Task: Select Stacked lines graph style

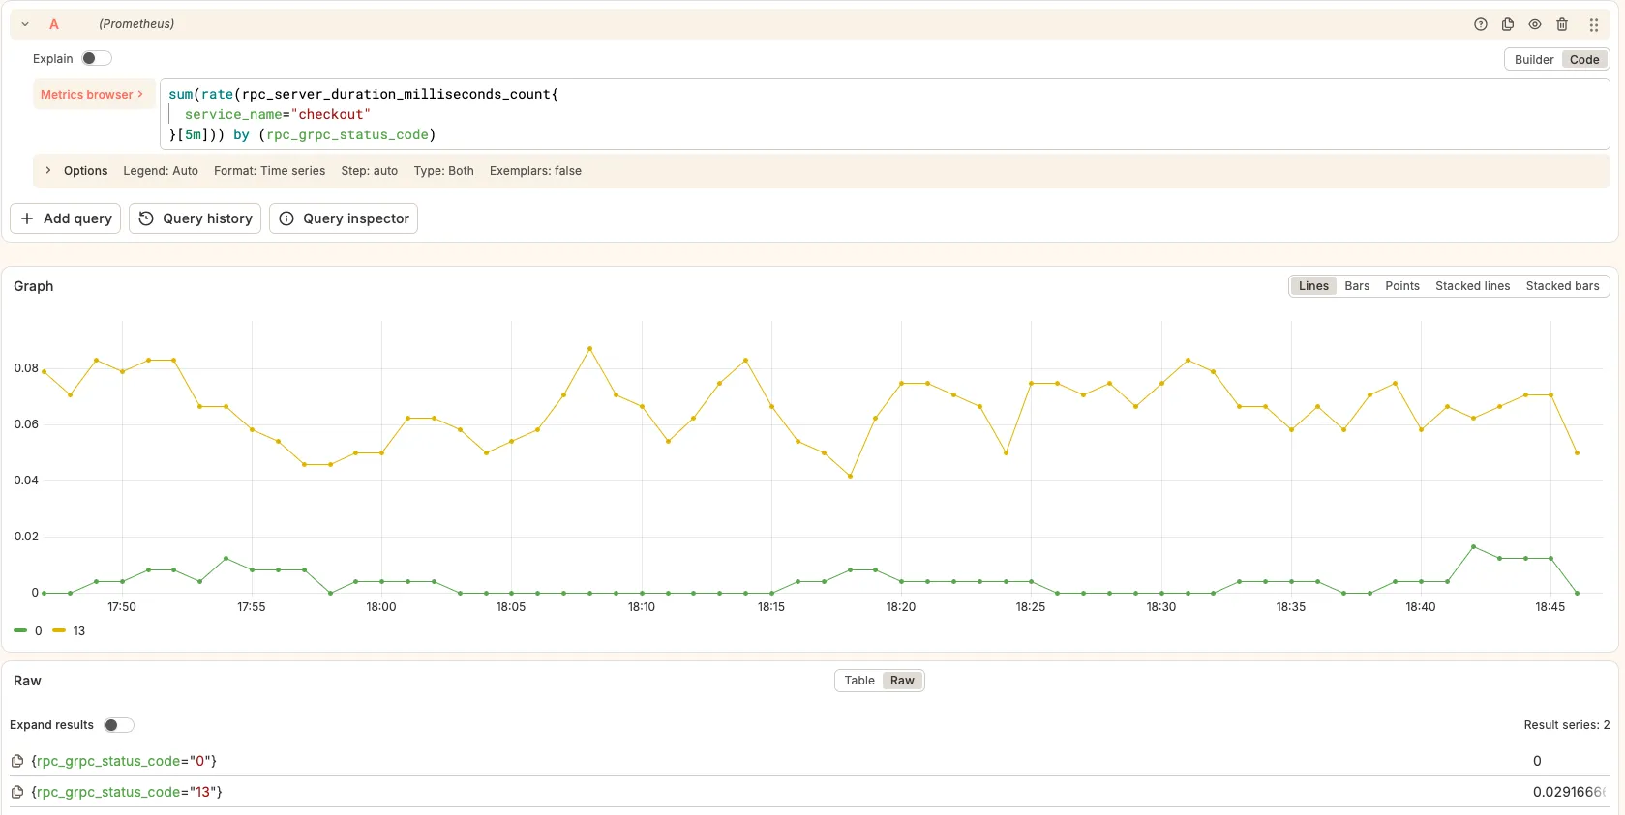Action: click(x=1472, y=286)
